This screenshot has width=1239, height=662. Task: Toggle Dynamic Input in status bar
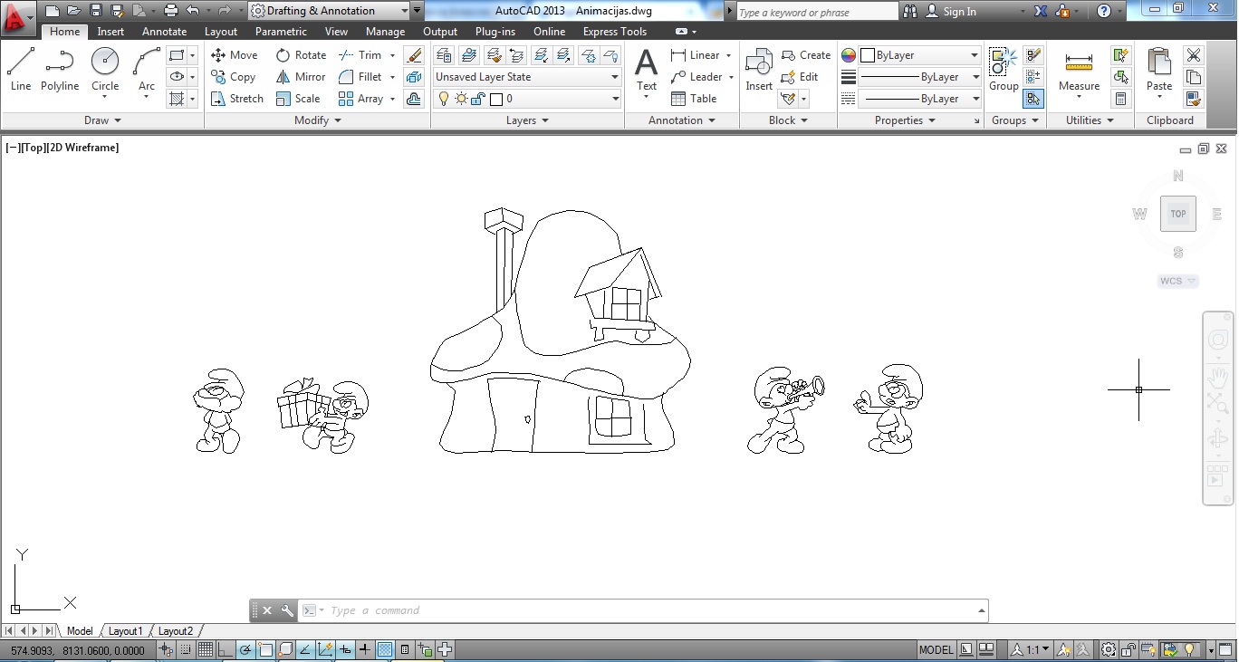(345, 649)
